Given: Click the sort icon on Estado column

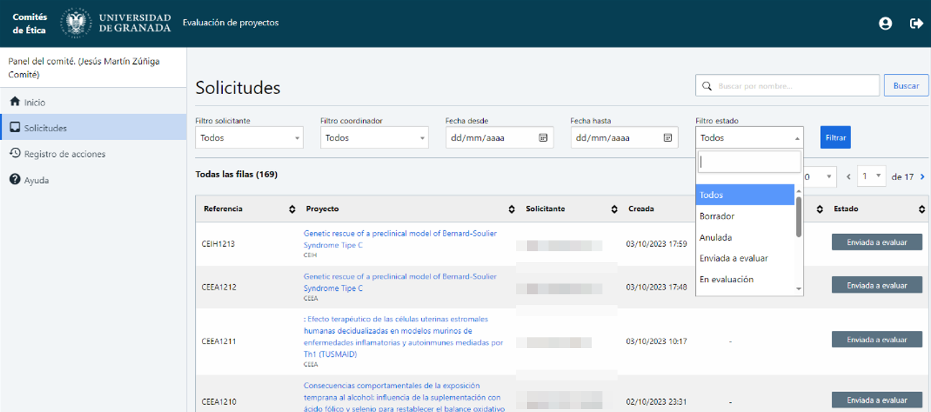Looking at the screenshot, I should click(922, 210).
